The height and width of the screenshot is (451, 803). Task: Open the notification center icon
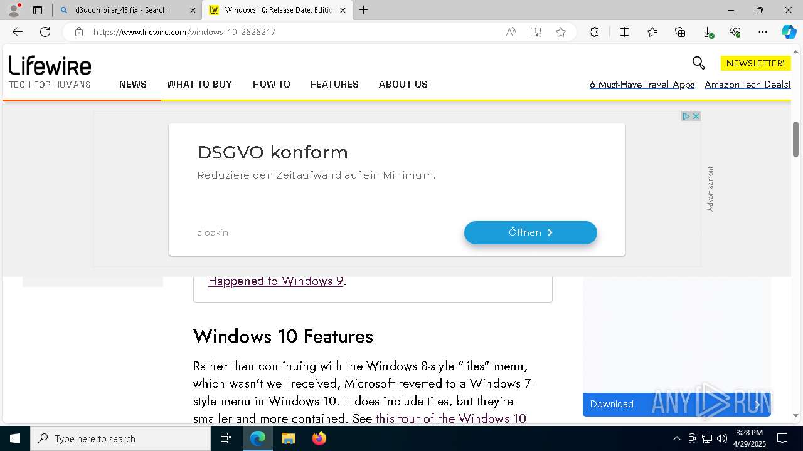pyautogui.click(x=782, y=438)
